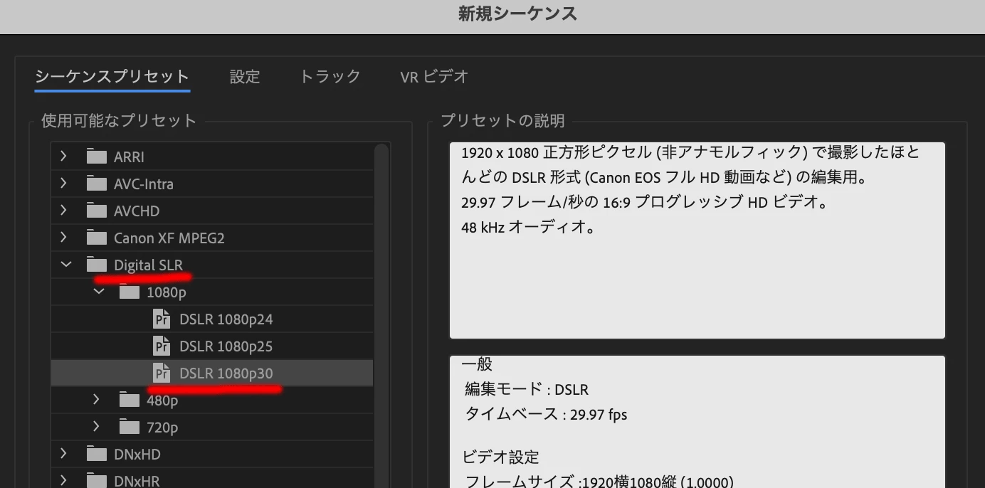The image size is (985, 488).
Task: Select the AVCHD folder label
Action: tap(137, 211)
